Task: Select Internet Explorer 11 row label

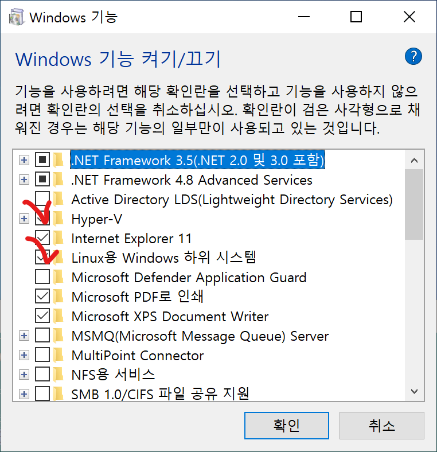Action: (x=131, y=239)
